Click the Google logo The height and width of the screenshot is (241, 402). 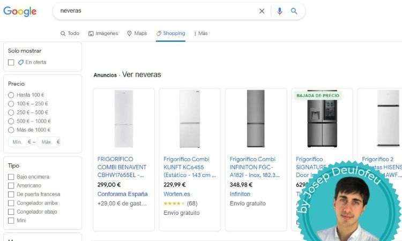coord(20,11)
